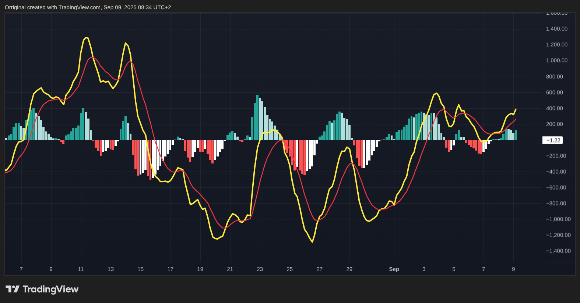
Task: Click the 1,000.00 price axis label
Action: [556, 60]
